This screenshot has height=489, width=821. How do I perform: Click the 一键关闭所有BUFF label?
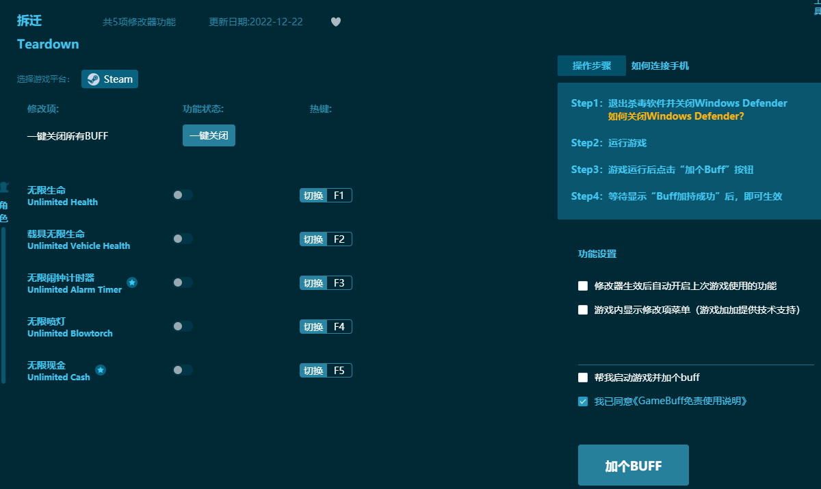[68, 136]
